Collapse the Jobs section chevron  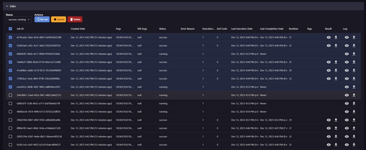coord(7,6)
